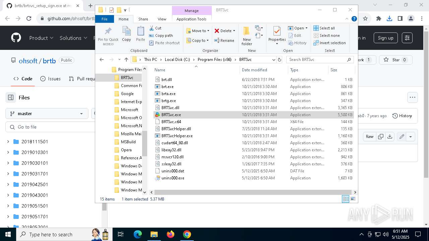This screenshot has height=241, width=429.
Task: Open Properties from the ribbon
Action: [277, 36]
